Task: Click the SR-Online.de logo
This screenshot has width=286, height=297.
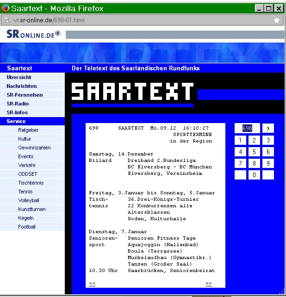Action: coord(33,35)
